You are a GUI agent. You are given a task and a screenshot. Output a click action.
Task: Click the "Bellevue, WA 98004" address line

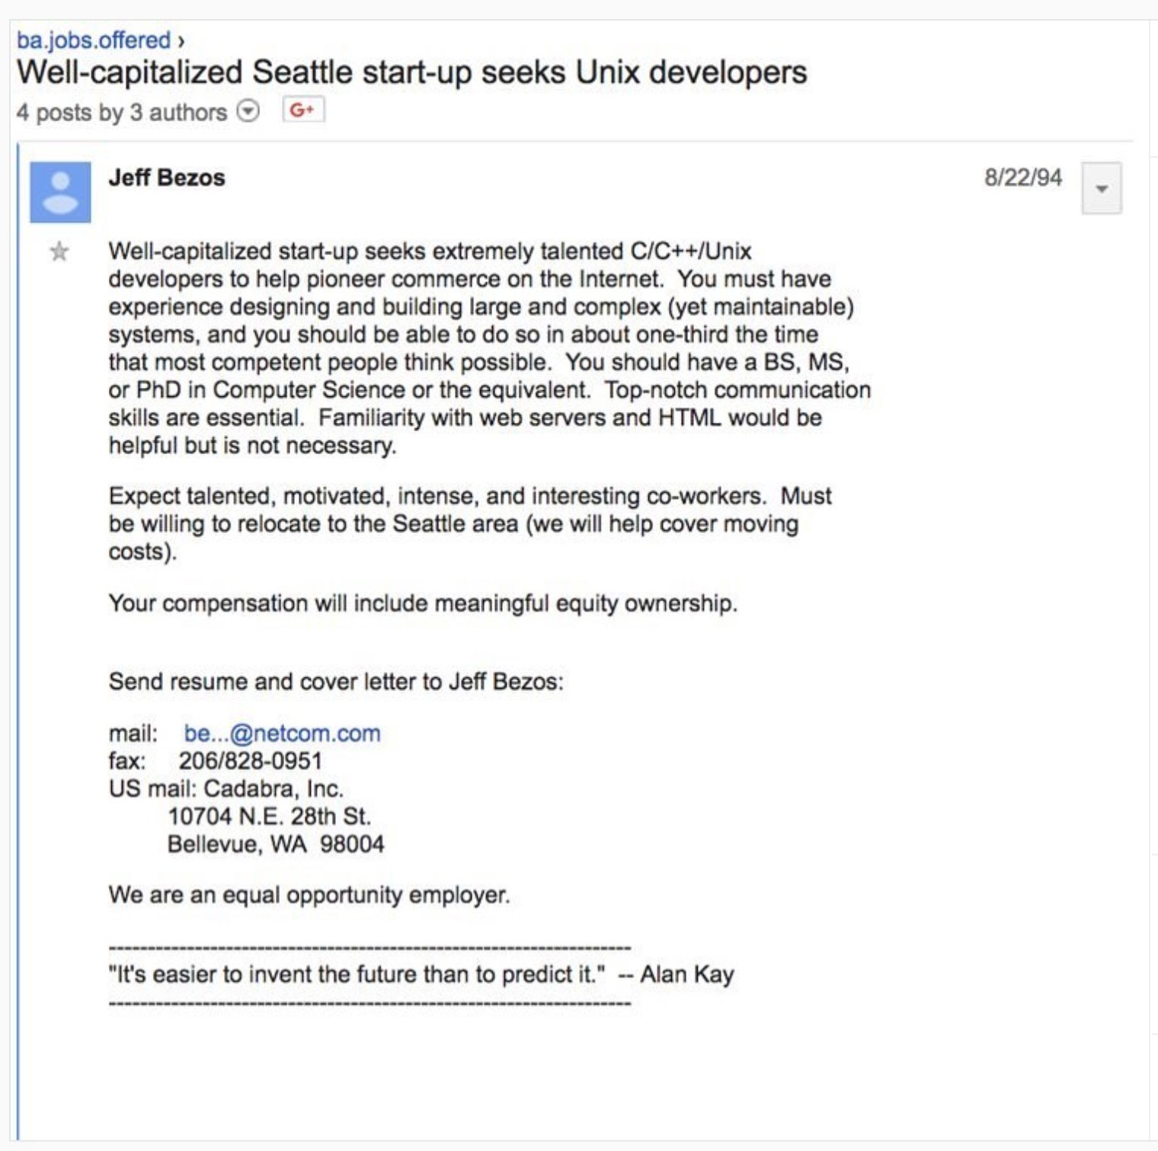tap(276, 844)
